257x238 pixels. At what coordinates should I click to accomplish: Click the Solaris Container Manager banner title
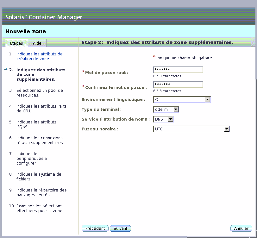[44, 17]
